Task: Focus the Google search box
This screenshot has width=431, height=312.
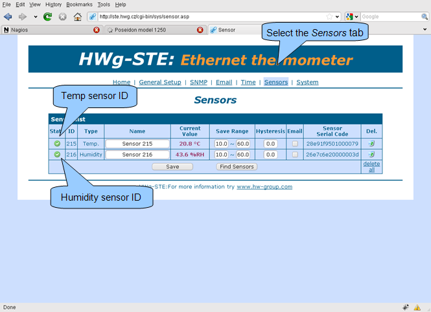Action: coord(391,17)
